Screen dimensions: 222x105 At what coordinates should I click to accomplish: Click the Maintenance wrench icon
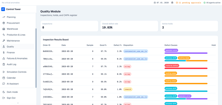point(4,41)
